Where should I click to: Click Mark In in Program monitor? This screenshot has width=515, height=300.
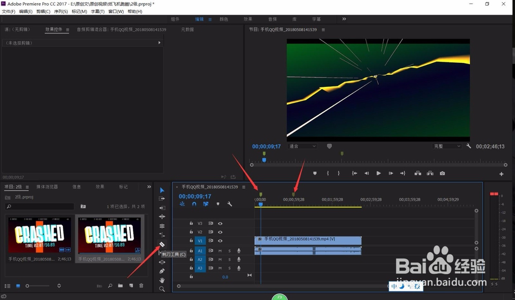pos(328,173)
